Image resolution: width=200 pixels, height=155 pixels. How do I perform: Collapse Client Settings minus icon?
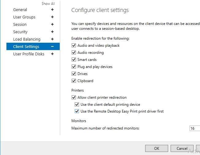point(52,47)
